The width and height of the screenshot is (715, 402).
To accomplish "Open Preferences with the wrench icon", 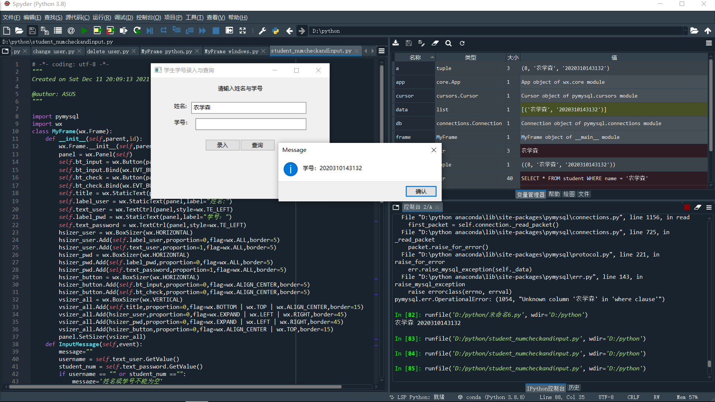I will coord(262,31).
